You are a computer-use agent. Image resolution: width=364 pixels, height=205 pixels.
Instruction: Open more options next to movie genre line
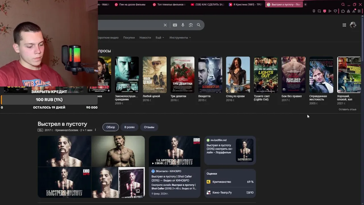95,130
